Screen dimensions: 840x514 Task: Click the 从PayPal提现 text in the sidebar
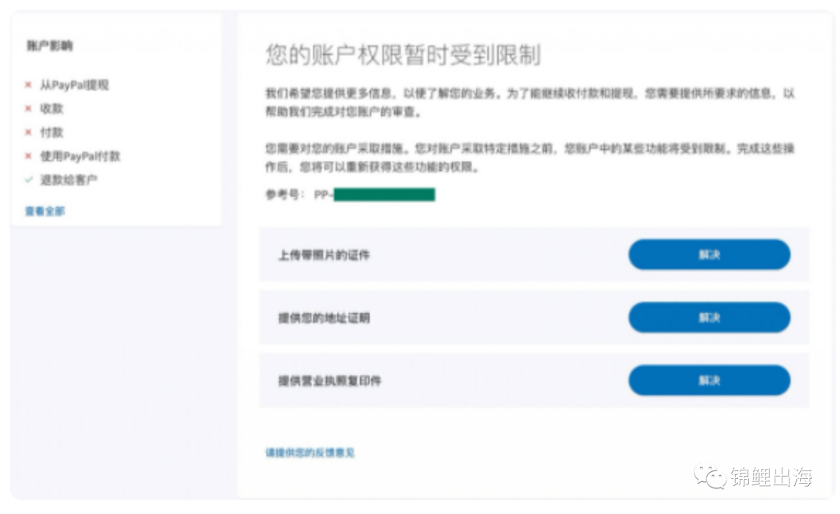click(75, 85)
